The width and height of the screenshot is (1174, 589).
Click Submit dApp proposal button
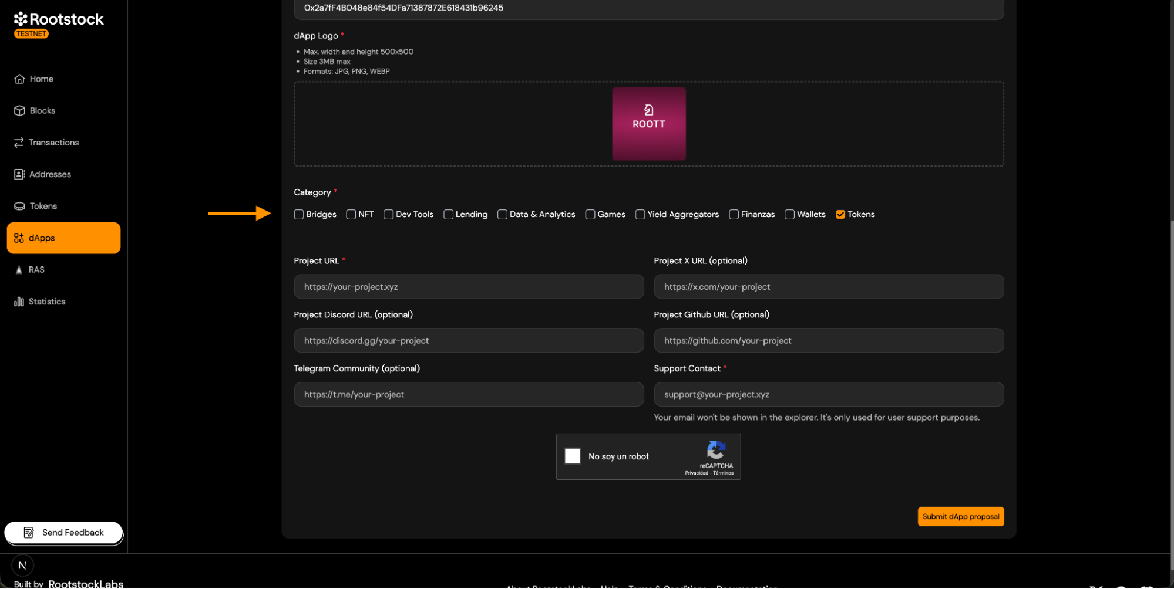(960, 517)
